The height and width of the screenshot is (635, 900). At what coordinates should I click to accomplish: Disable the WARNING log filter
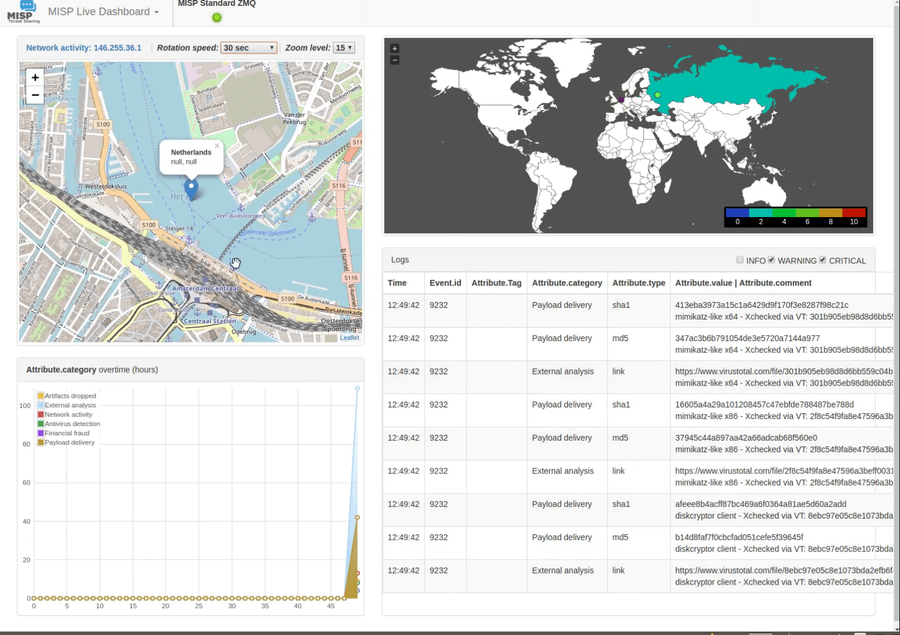[x=771, y=259]
